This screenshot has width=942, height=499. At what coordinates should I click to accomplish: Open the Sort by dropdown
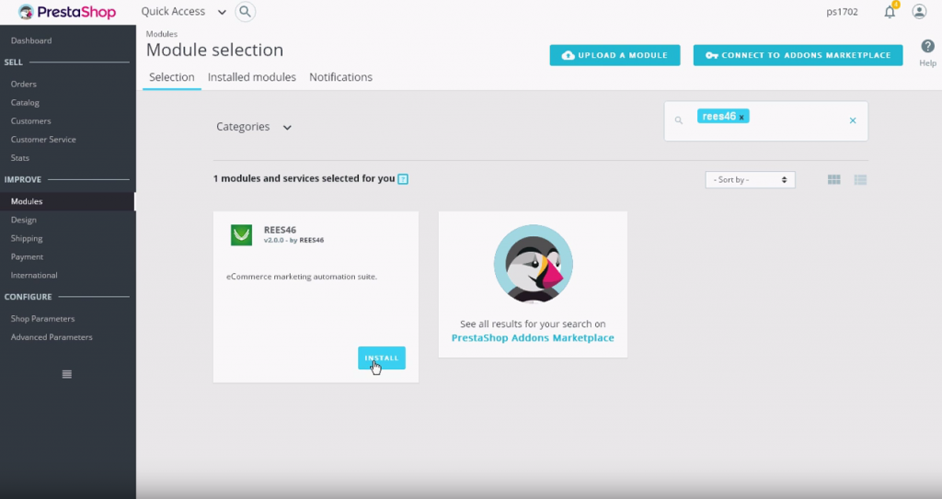click(x=750, y=179)
